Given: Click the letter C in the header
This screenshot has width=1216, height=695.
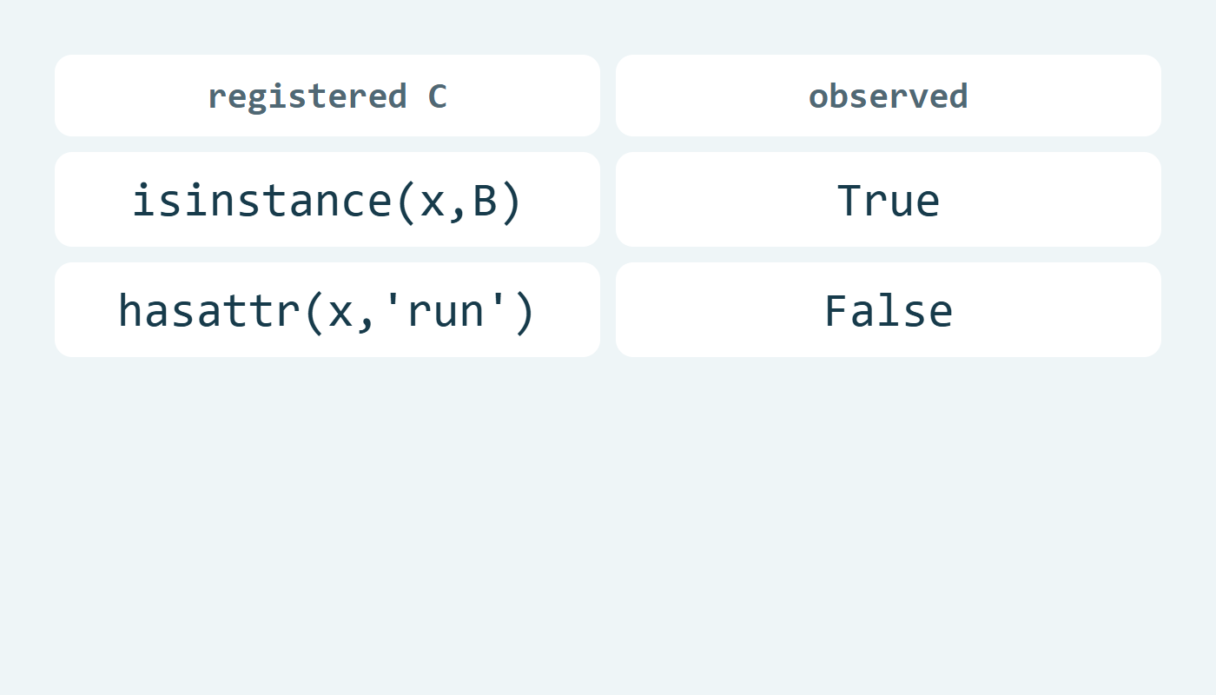Looking at the screenshot, I should pyautogui.click(x=437, y=96).
